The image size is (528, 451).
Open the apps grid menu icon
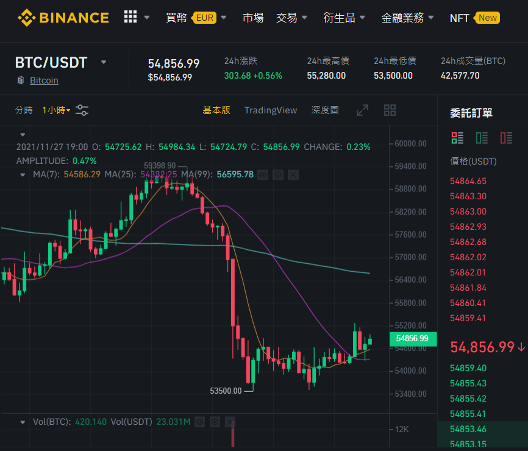tap(130, 16)
